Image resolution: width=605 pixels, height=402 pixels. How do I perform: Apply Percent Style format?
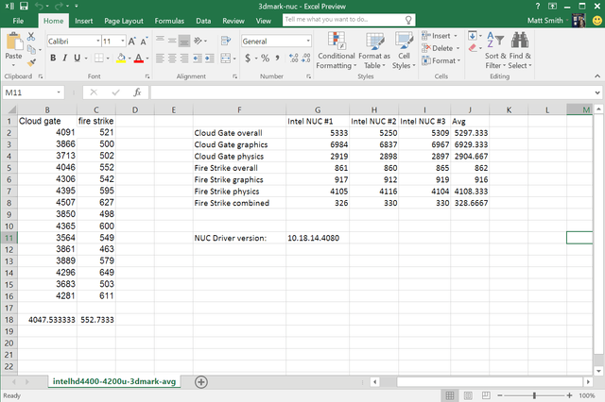265,59
